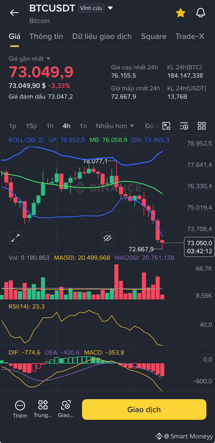This screenshot has width=215, height=443.
Task: Tap the Bollinger UP: 78.652,5 value
Action: click(x=67, y=140)
